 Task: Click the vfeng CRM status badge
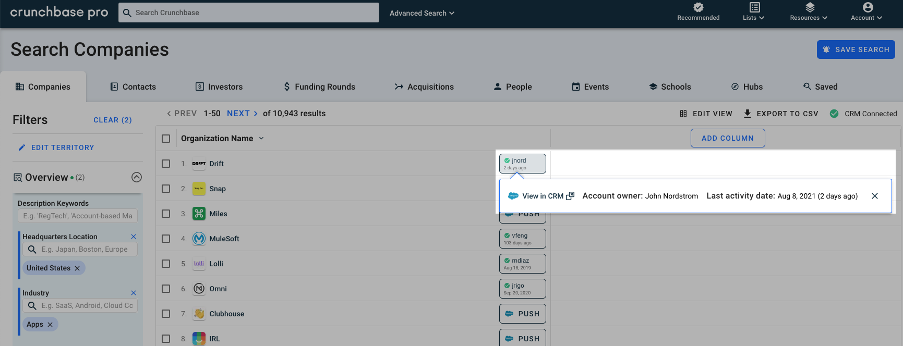coord(523,239)
